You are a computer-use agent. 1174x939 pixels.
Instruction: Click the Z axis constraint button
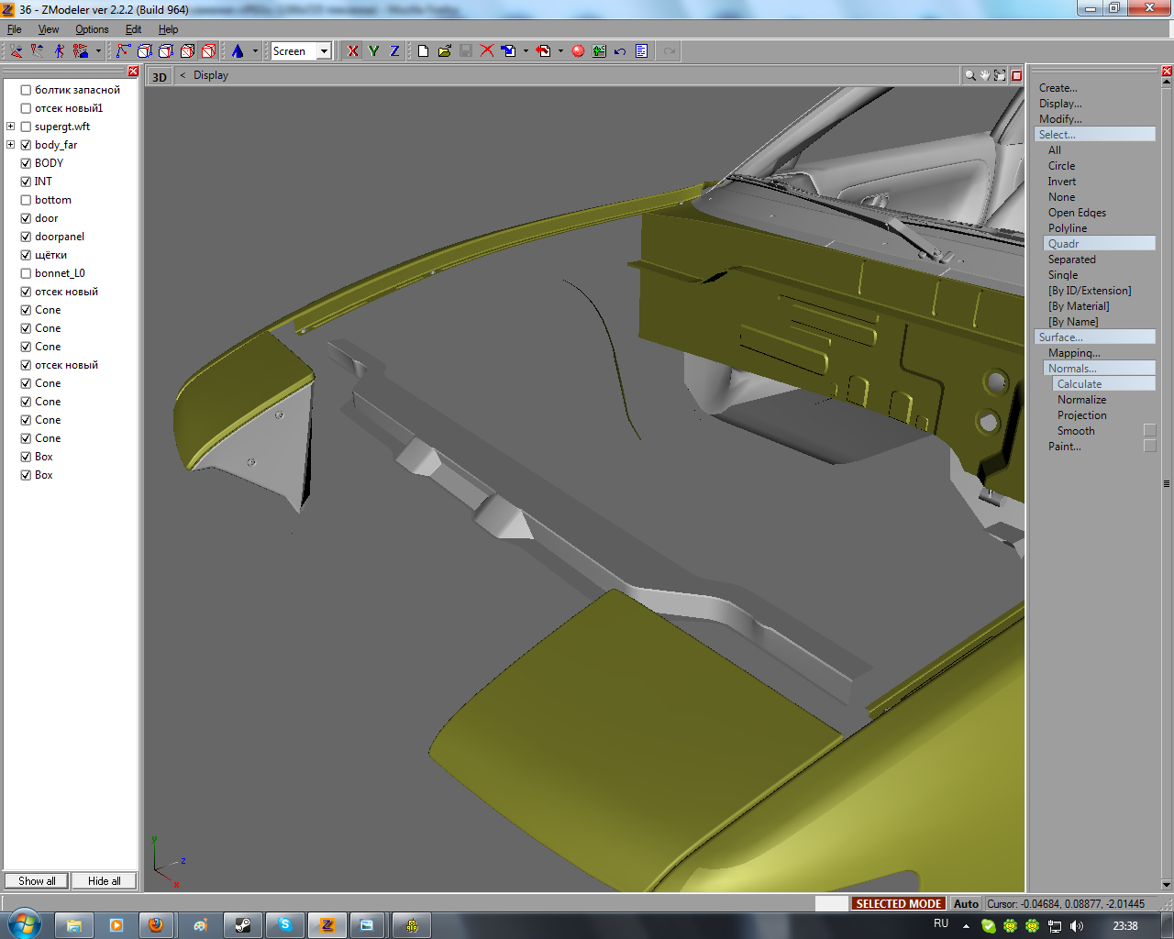coord(394,51)
